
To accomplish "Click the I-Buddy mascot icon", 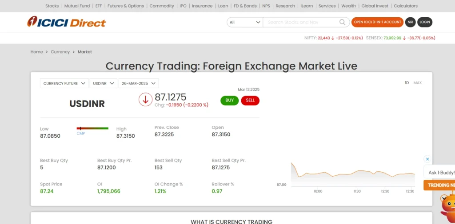I will tap(448, 207).
